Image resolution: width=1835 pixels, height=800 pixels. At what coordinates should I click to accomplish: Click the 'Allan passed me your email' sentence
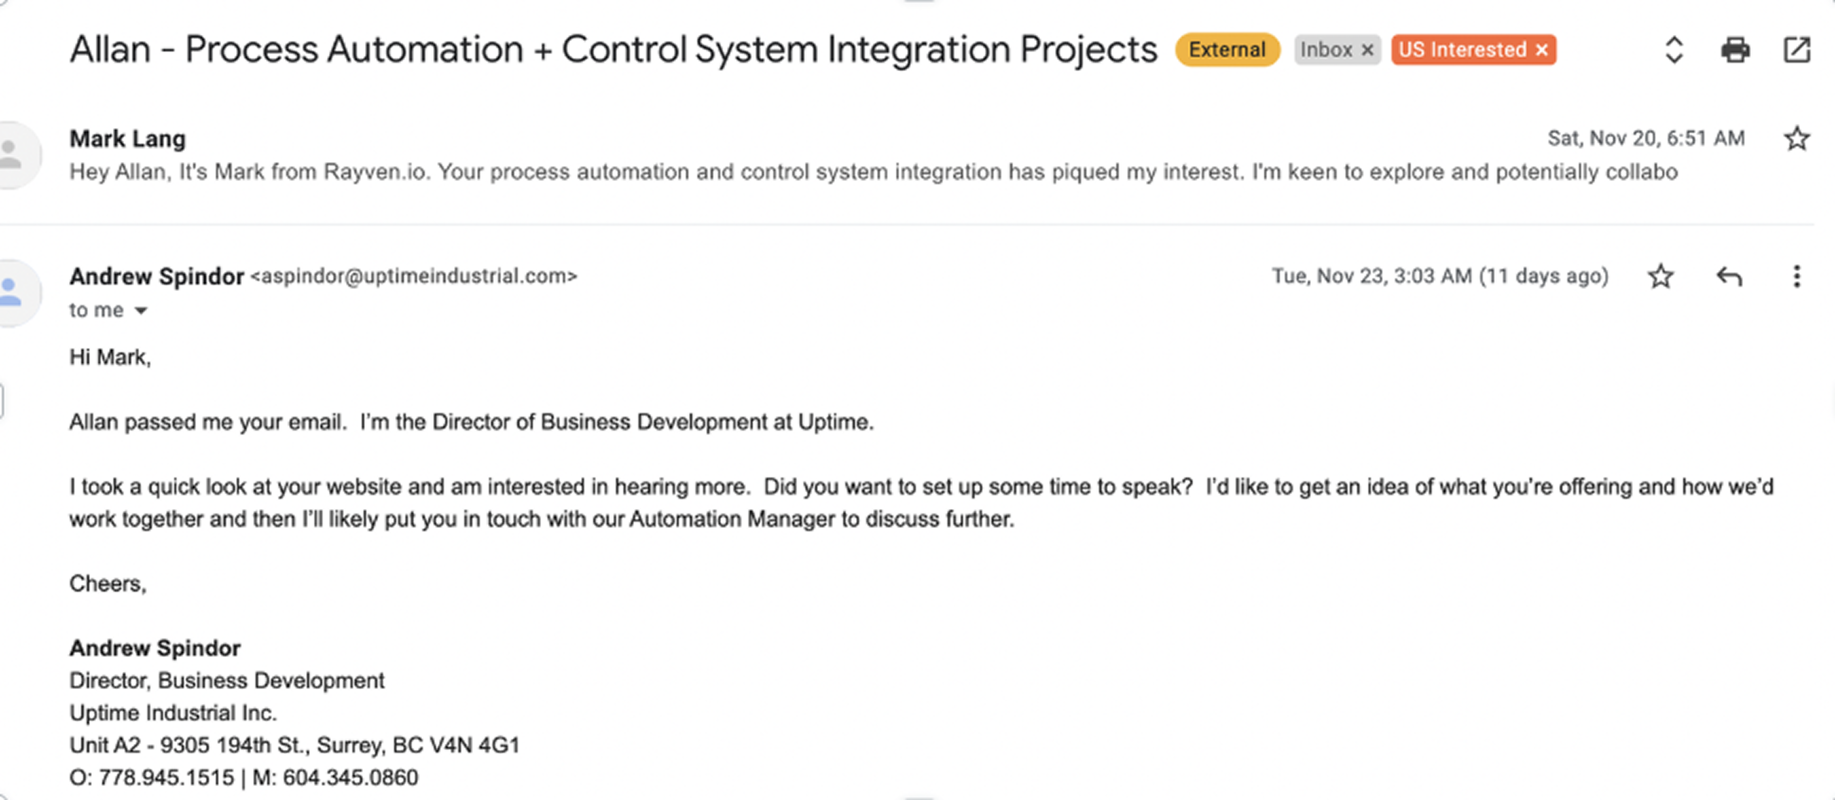click(207, 422)
